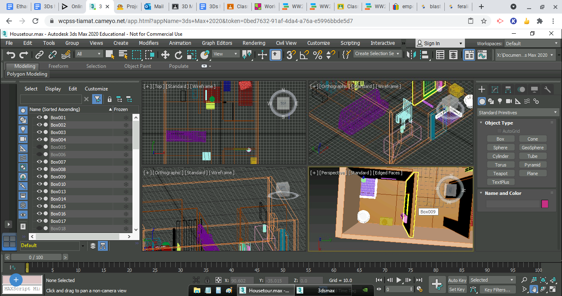Open the Curve Editor icon
Screen dimensions: 562x296
point(482,55)
